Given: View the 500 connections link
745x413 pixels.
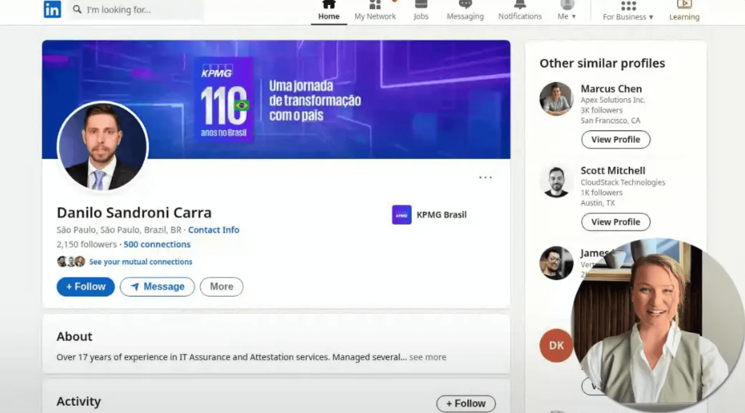Looking at the screenshot, I should pyautogui.click(x=157, y=244).
